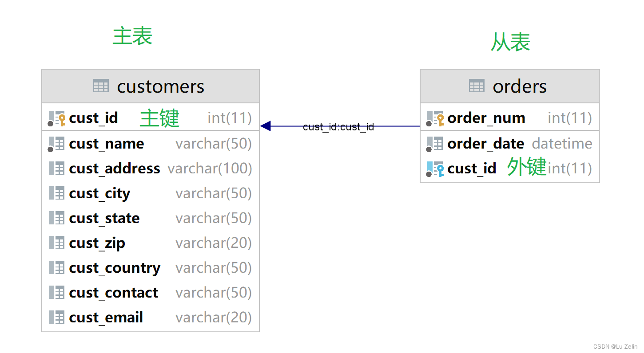Click the cust_id:cust_id relationship label

(x=338, y=127)
